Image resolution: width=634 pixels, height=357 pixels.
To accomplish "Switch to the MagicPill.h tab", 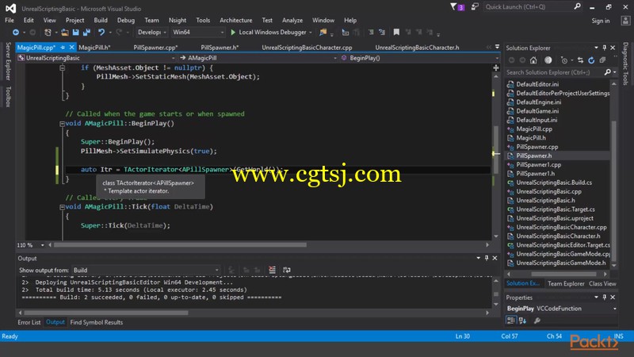I will click(94, 48).
